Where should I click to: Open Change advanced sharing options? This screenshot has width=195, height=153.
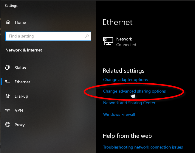[134, 91]
